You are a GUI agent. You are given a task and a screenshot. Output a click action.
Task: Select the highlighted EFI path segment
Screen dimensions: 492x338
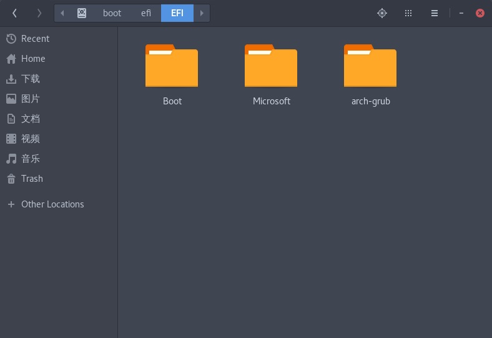(177, 13)
